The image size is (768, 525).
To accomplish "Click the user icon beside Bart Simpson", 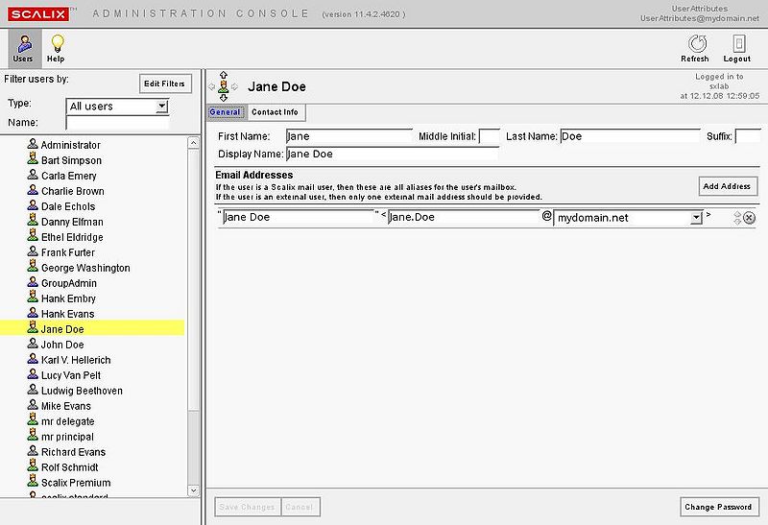I will [33, 160].
